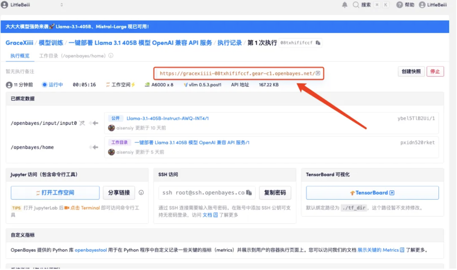The width and height of the screenshot is (457, 270).
Task: Open the TensorBoard button
Action: [x=372, y=193]
